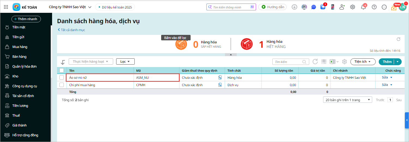Image resolution: width=409 pixels, height=142 pixels.
Task: Toggle the select-all checkbox in table header
Action: 62,70
